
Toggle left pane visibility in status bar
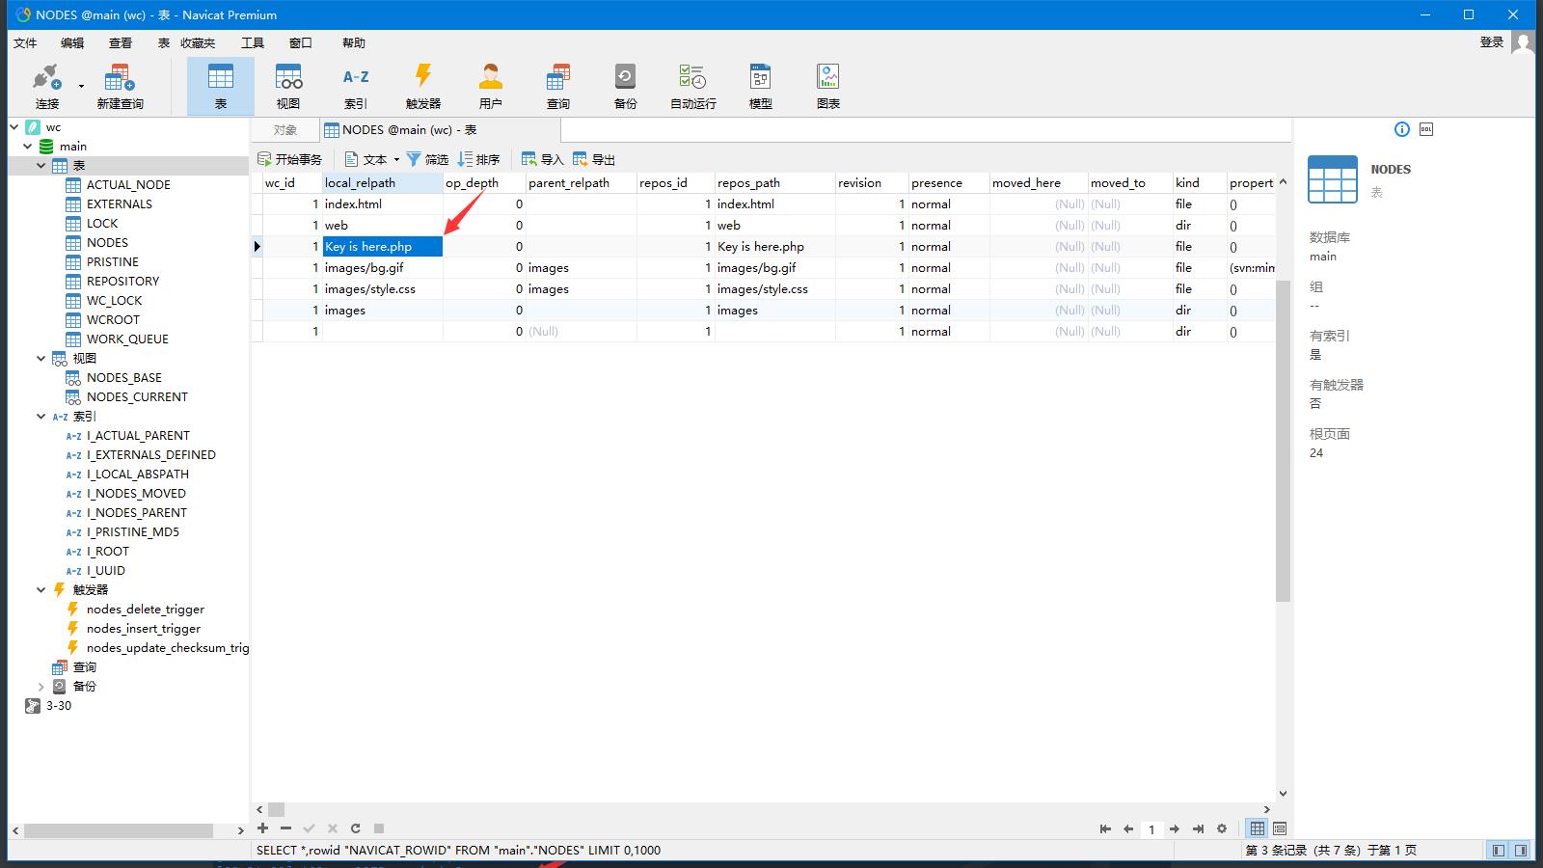[x=1498, y=850]
